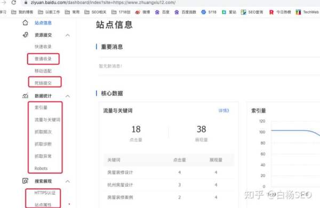Open Robots menu item
This screenshot has height=208, width=320.
(41, 169)
